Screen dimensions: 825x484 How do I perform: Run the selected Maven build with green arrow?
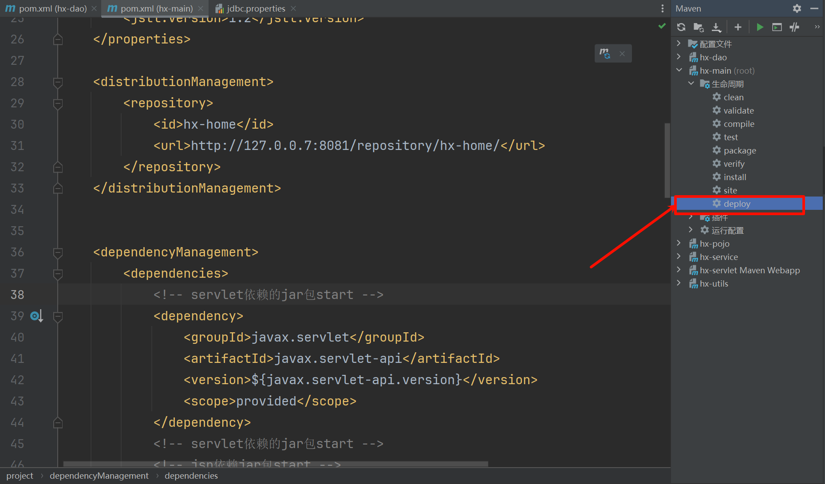click(x=760, y=27)
